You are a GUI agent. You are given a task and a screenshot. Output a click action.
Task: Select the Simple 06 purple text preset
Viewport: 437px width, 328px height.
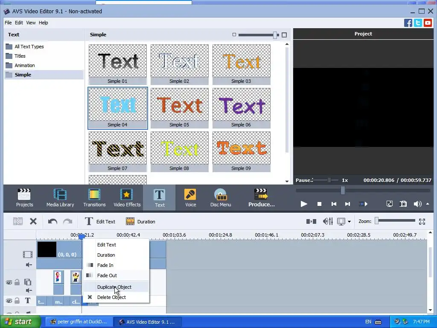pyautogui.click(x=241, y=108)
